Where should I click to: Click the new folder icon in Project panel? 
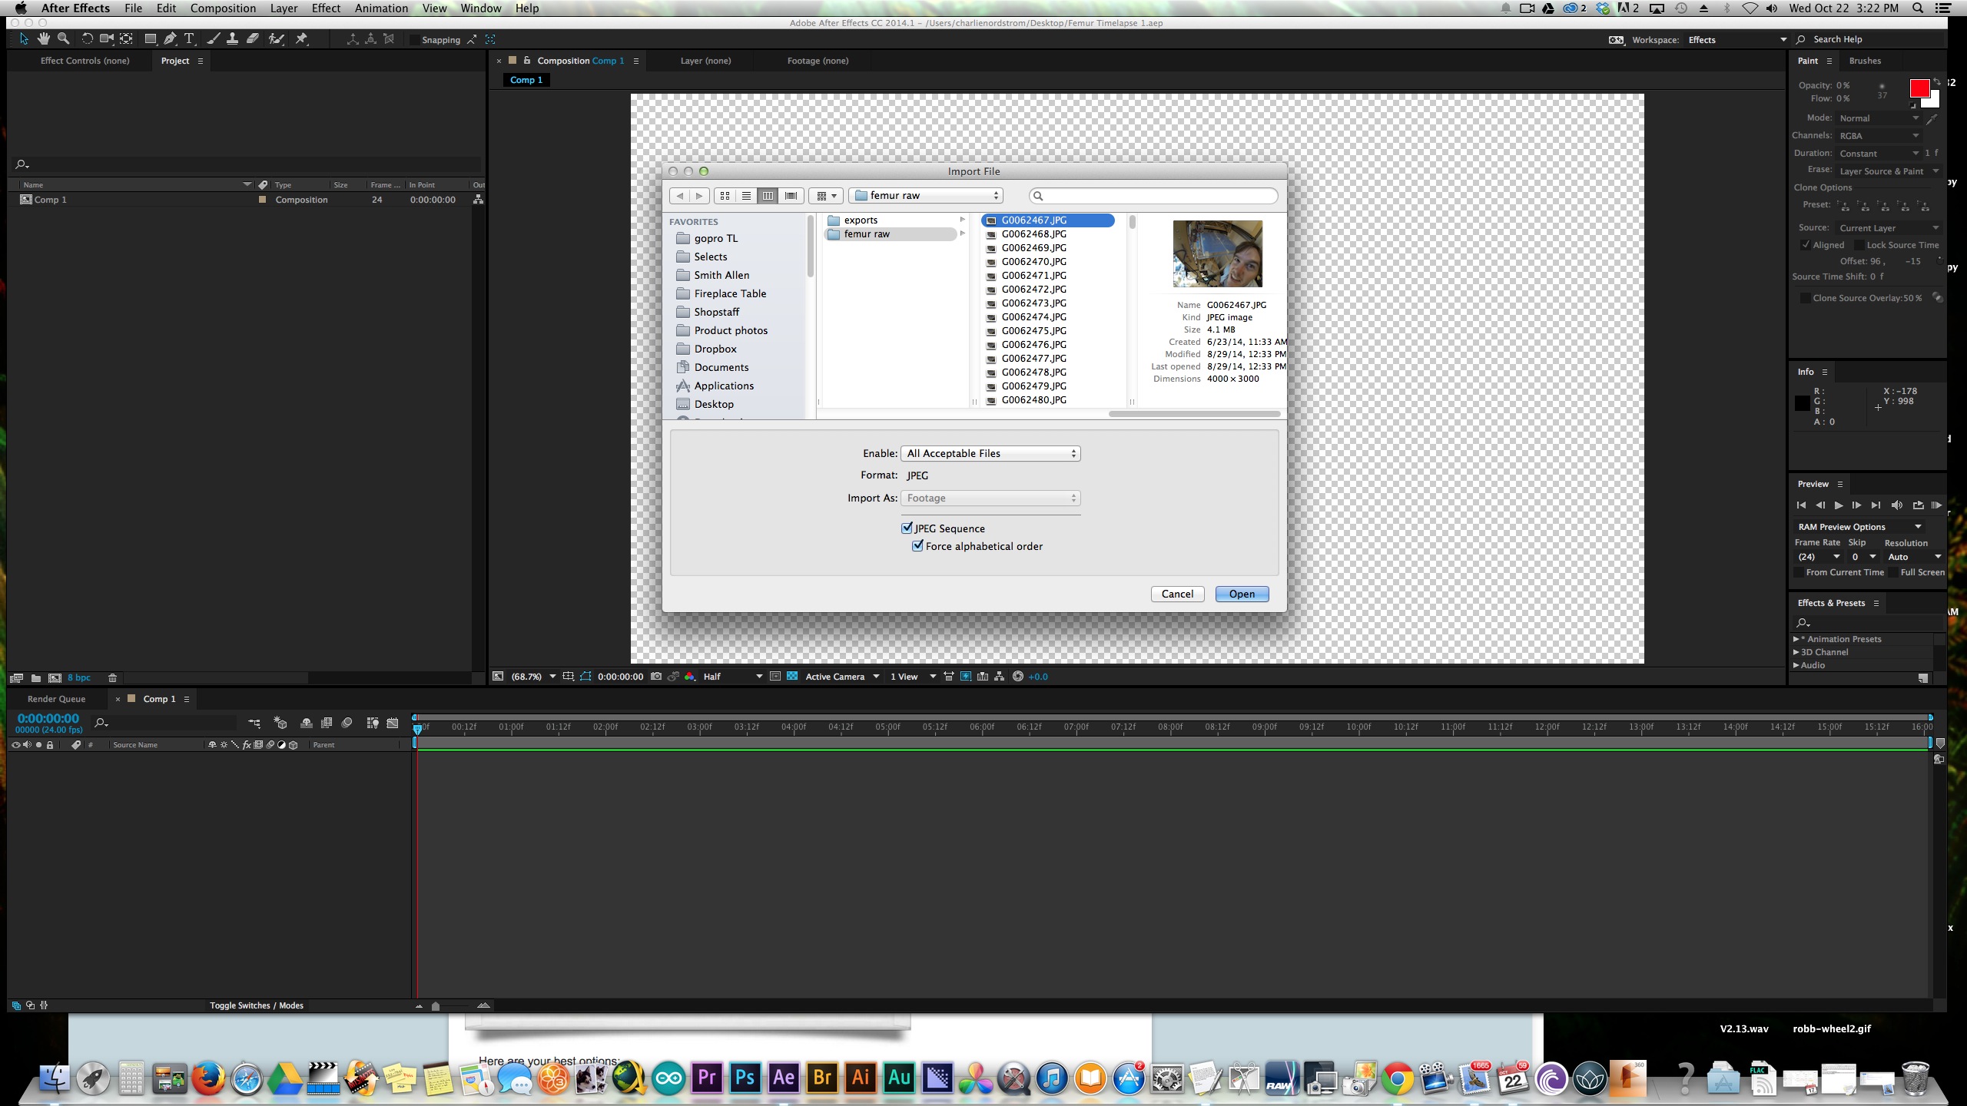point(36,678)
